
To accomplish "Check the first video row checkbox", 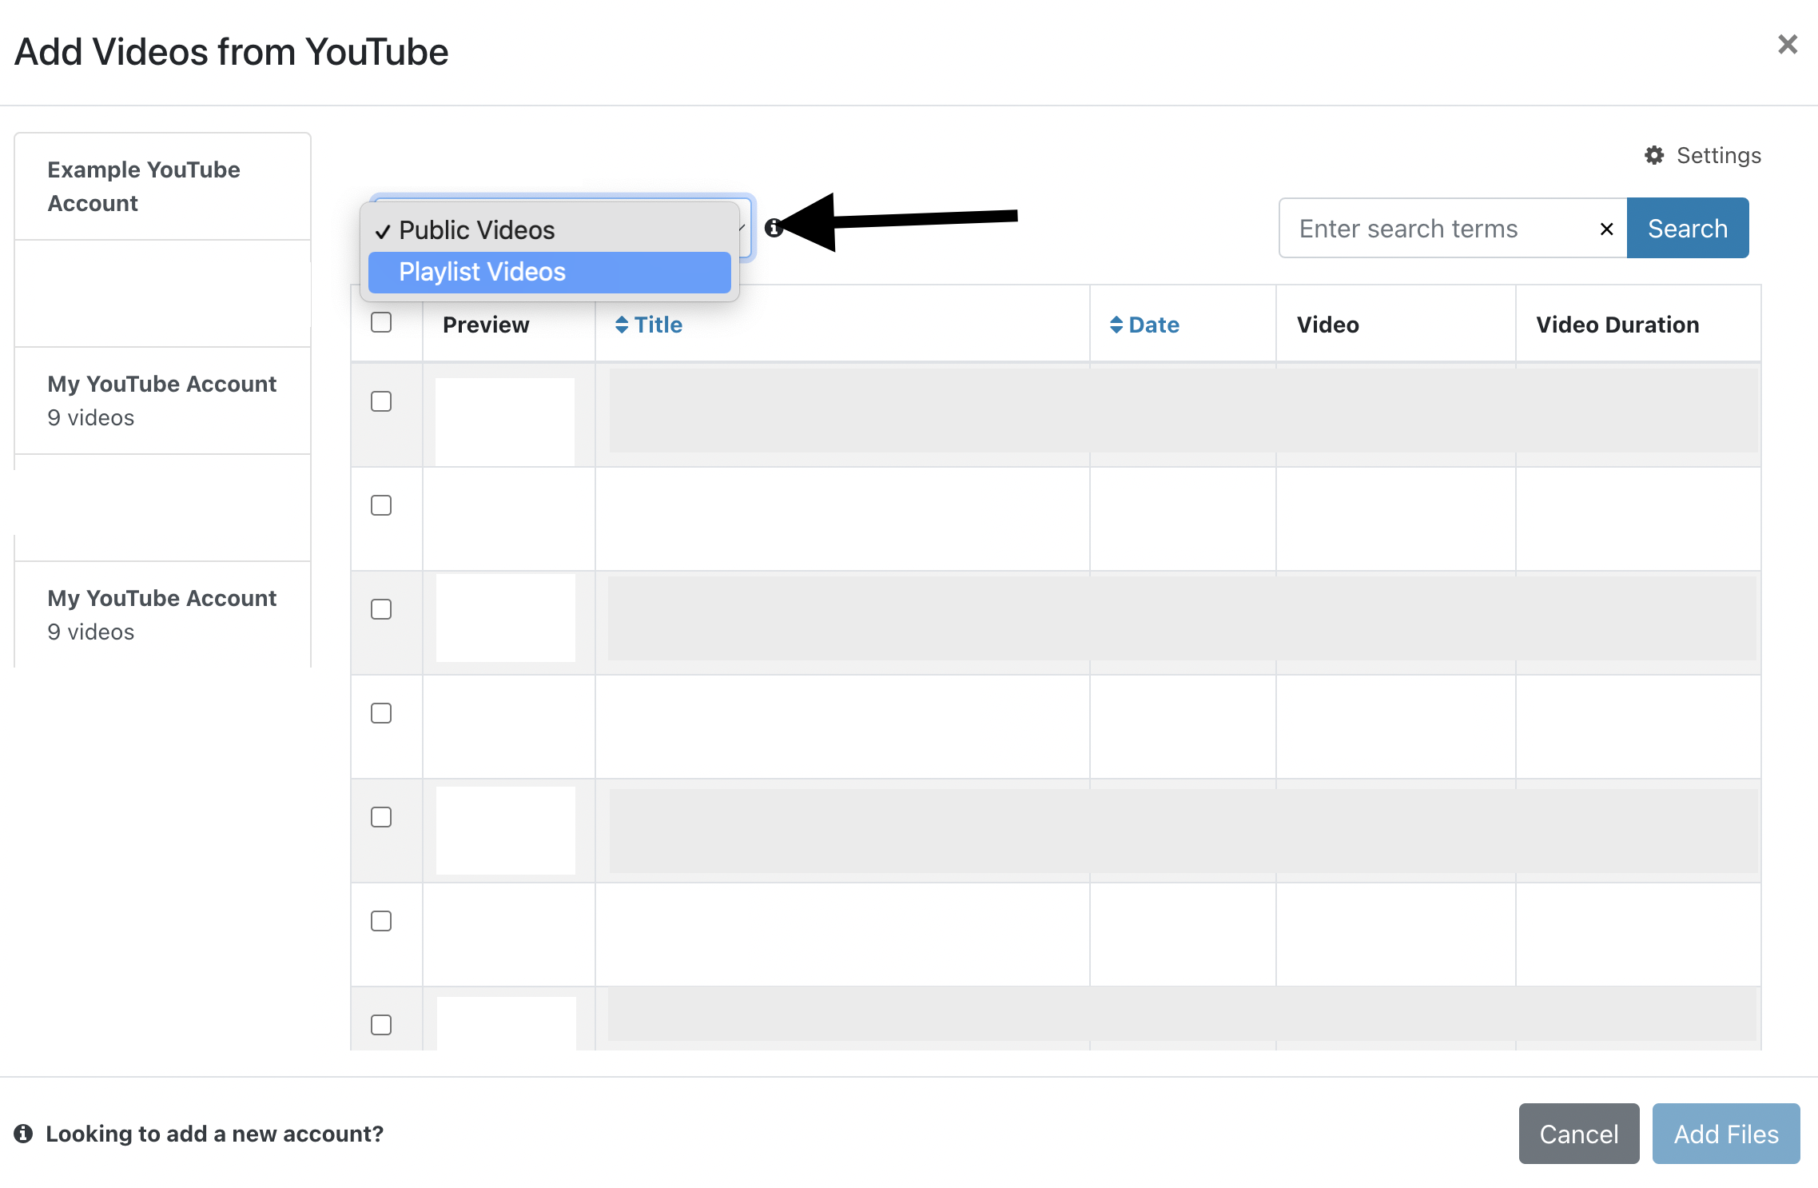I will click(381, 401).
